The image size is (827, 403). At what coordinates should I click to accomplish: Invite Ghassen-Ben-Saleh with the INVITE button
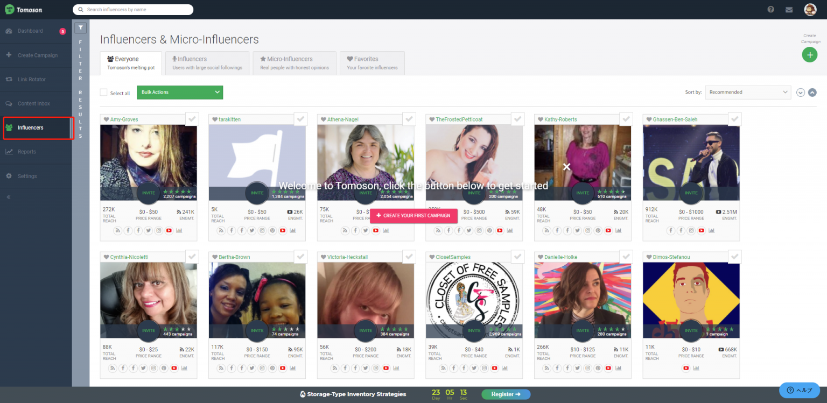(691, 193)
